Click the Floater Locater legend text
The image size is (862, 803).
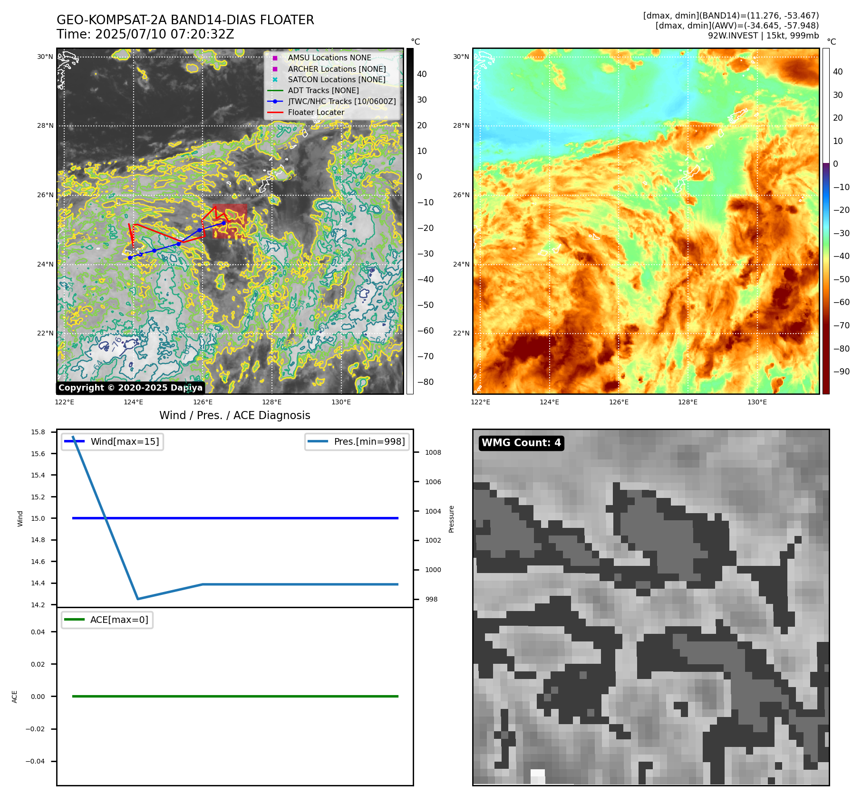click(316, 113)
